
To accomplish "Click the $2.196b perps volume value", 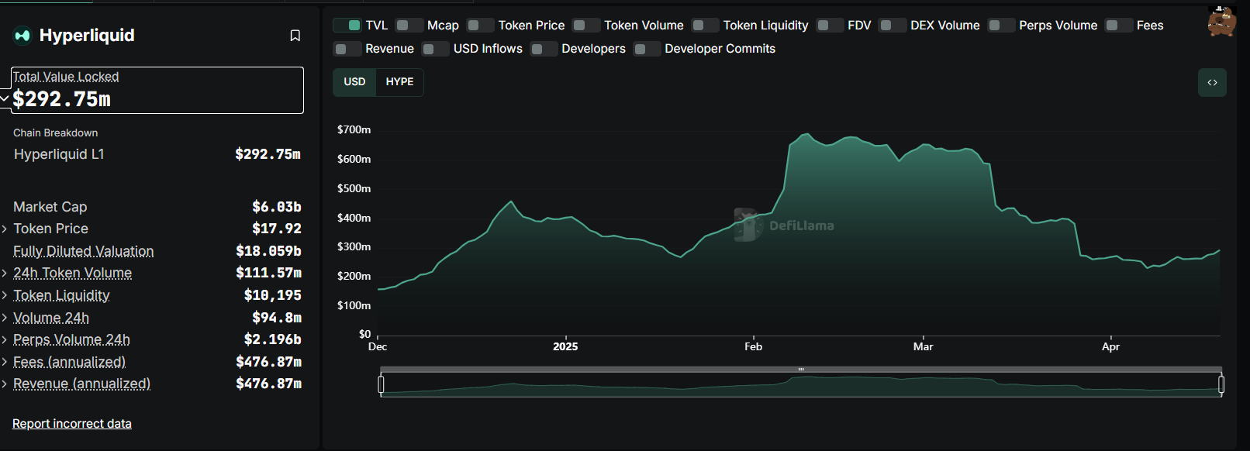I will (272, 339).
